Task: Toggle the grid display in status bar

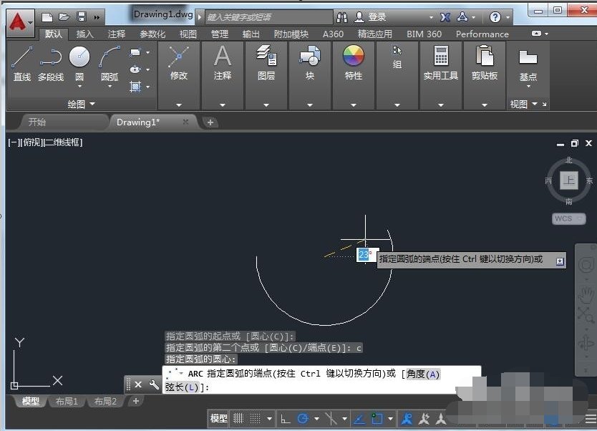Action: click(x=238, y=419)
